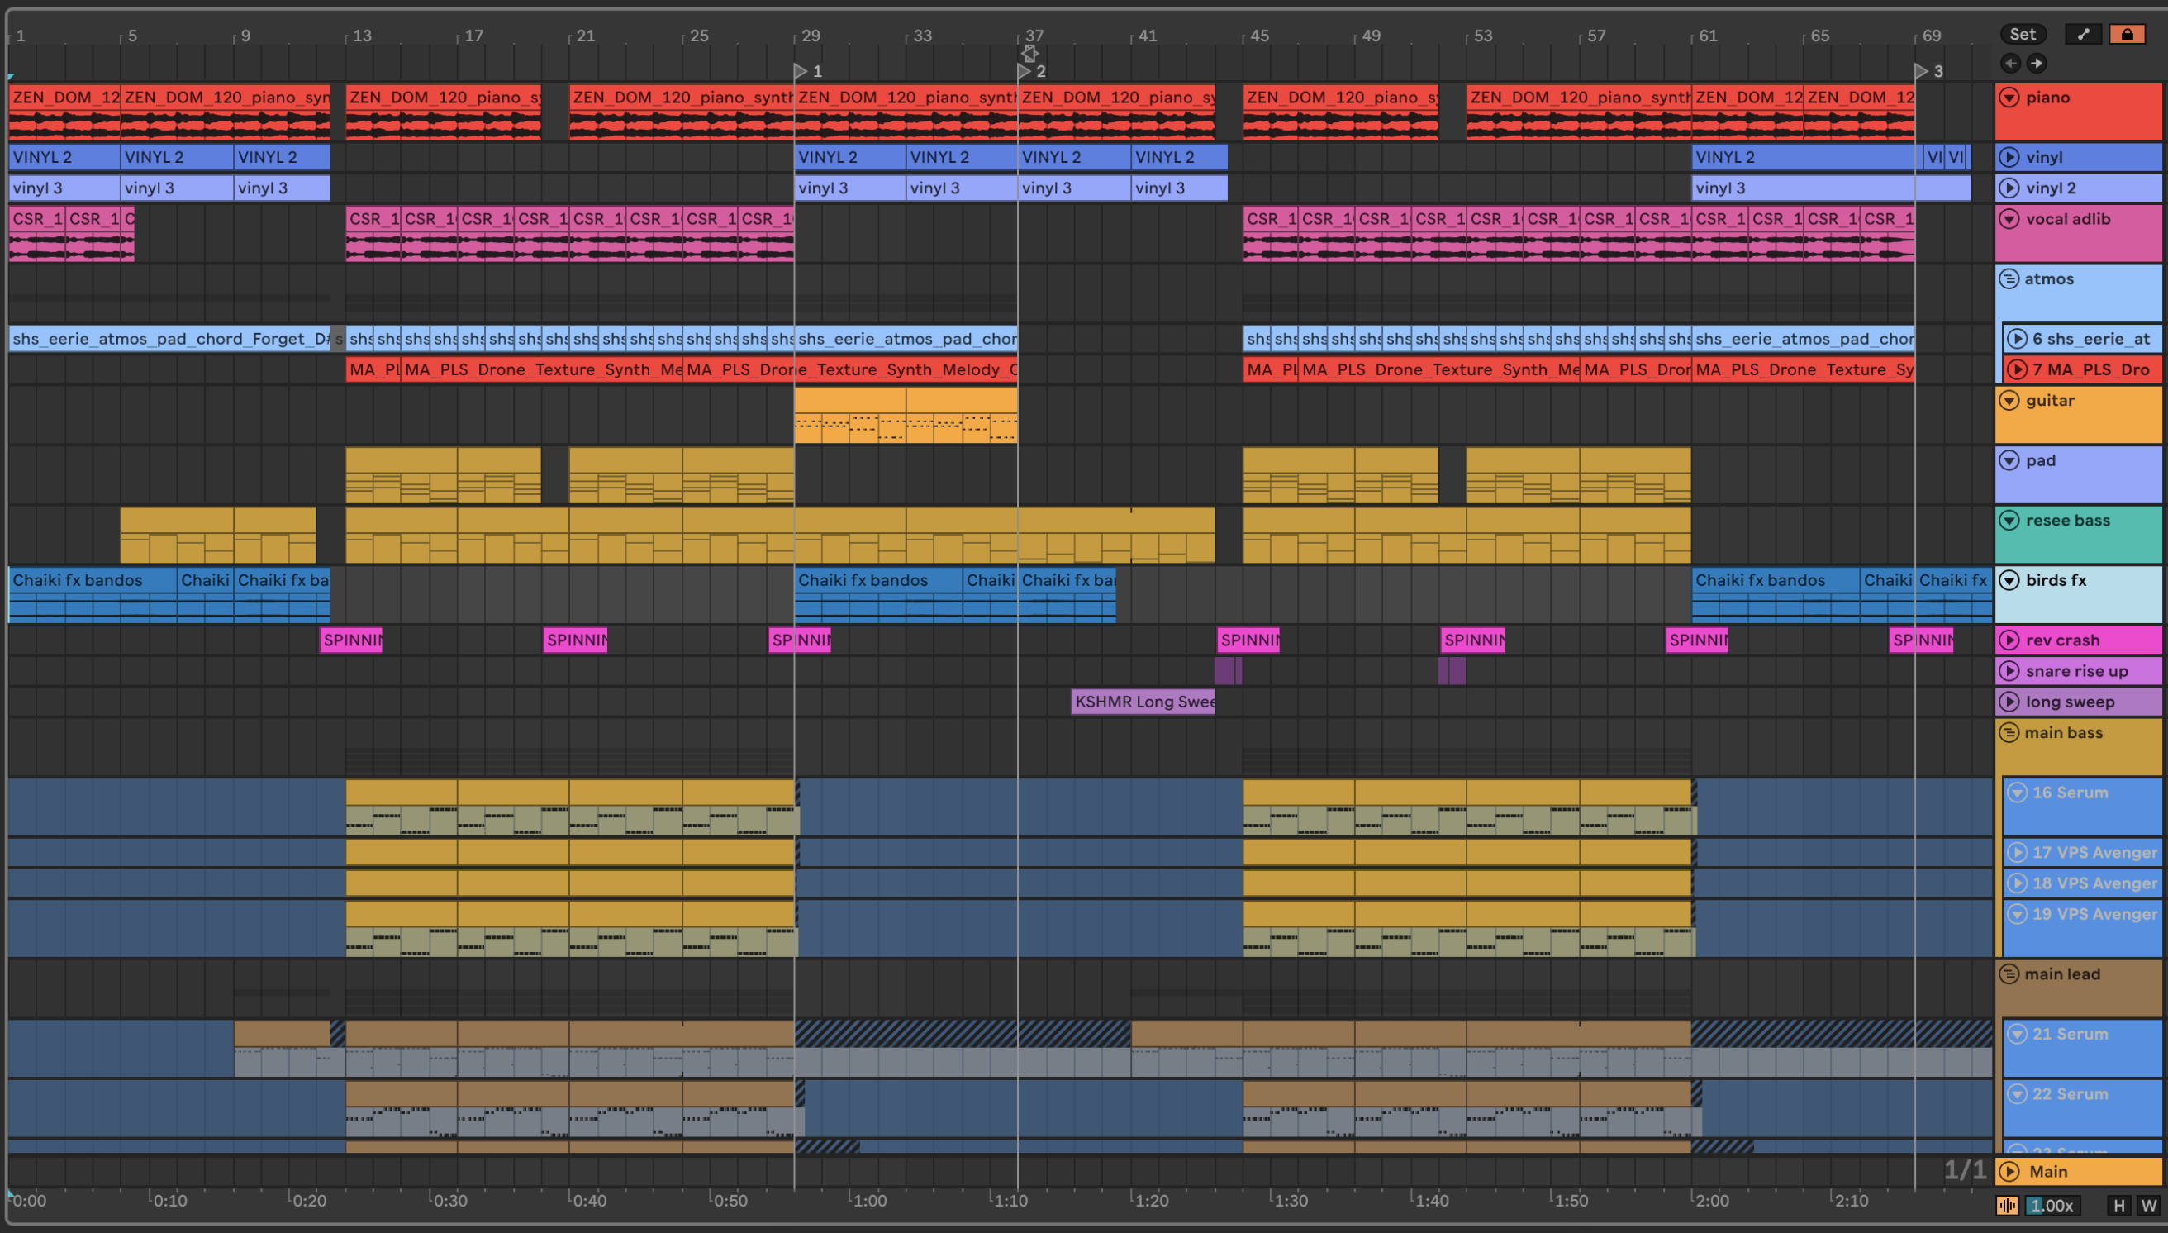This screenshot has width=2168, height=1233.
Task: Jump to previous locator arrow
Action: (2010, 63)
